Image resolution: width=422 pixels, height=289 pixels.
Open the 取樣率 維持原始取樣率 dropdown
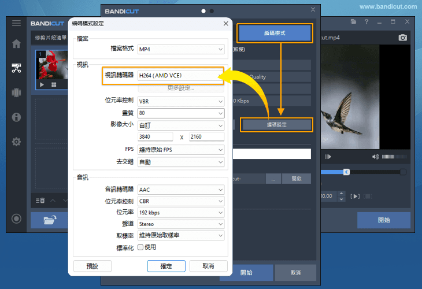pyautogui.click(x=181, y=235)
